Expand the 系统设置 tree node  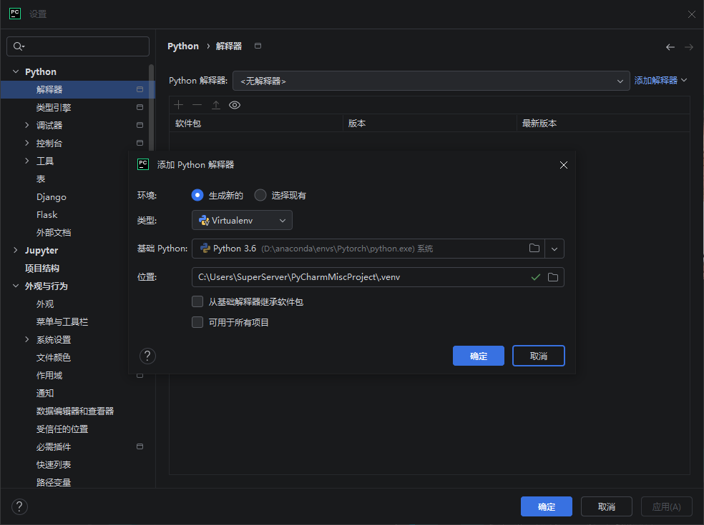pos(27,339)
